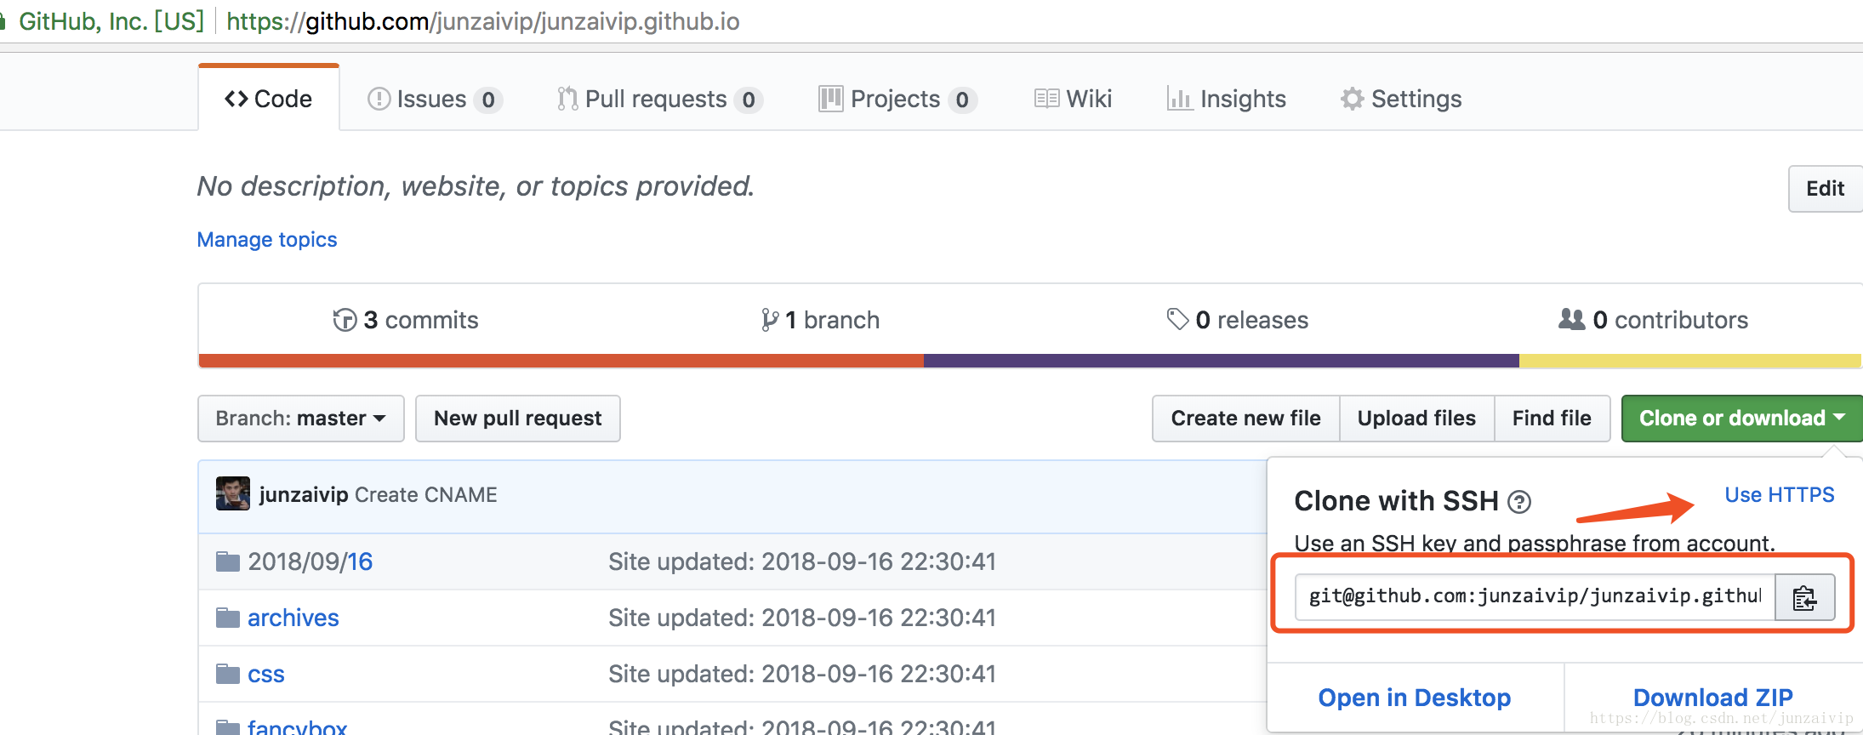Open the Insights tab
This screenshot has width=1863, height=735.
[1226, 99]
